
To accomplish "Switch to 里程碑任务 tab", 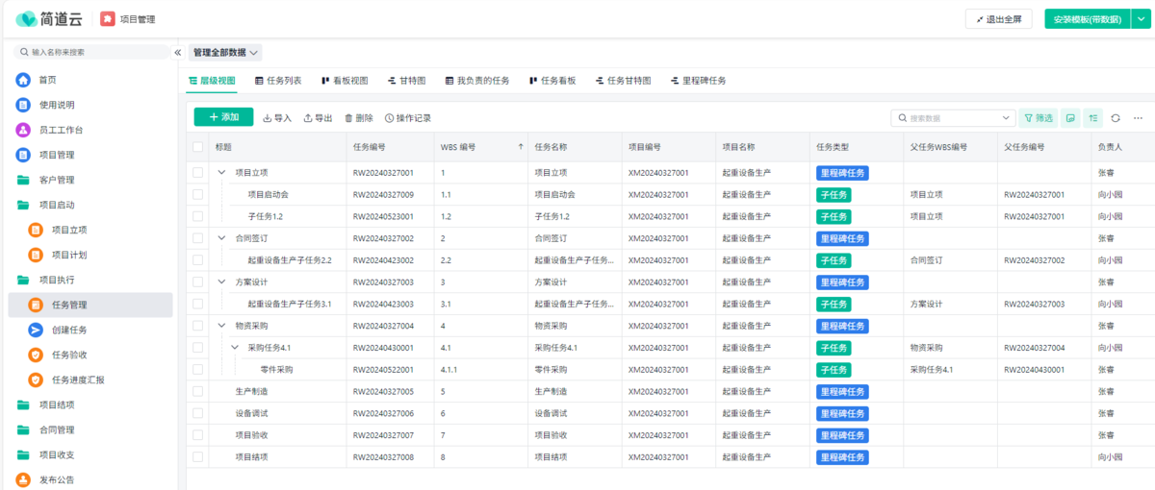I will pos(698,81).
